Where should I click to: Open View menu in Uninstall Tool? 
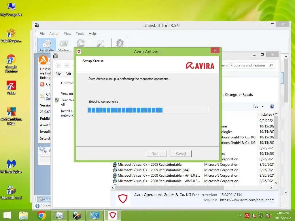[x=67, y=34]
